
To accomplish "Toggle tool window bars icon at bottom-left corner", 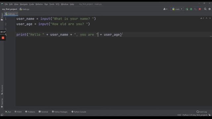I will coord(2,115).
